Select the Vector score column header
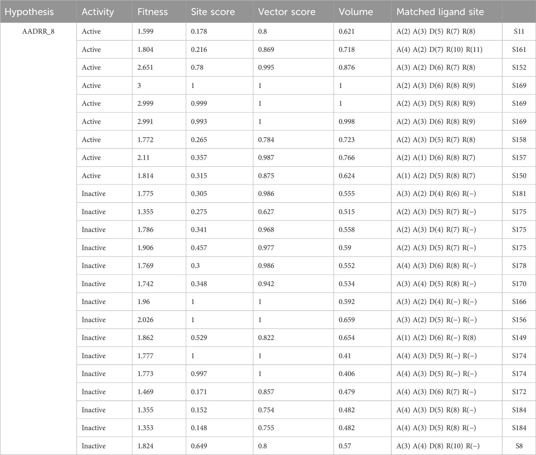 286,12
